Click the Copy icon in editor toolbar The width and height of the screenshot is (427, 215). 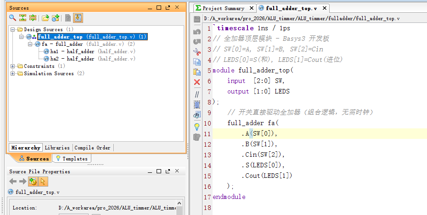[x=197, y=62]
